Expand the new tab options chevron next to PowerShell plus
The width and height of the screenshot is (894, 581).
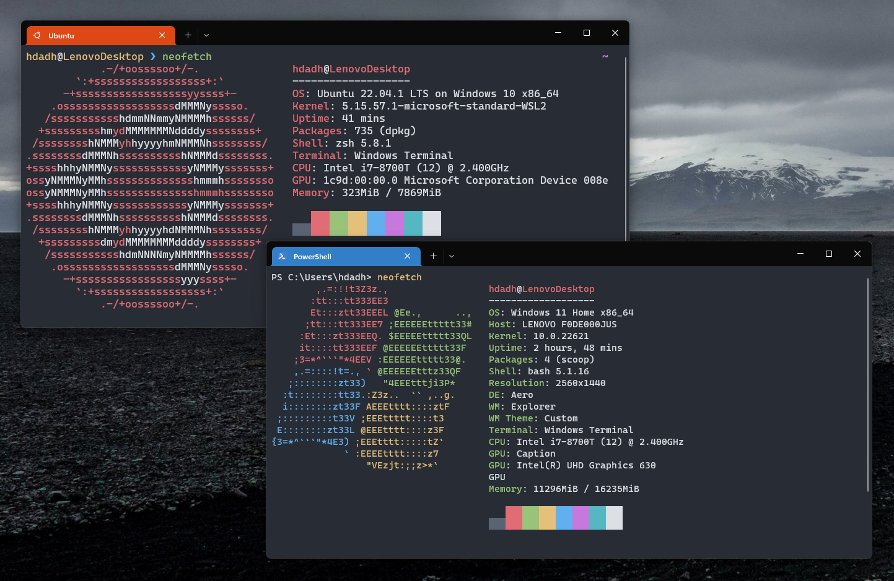[451, 256]
